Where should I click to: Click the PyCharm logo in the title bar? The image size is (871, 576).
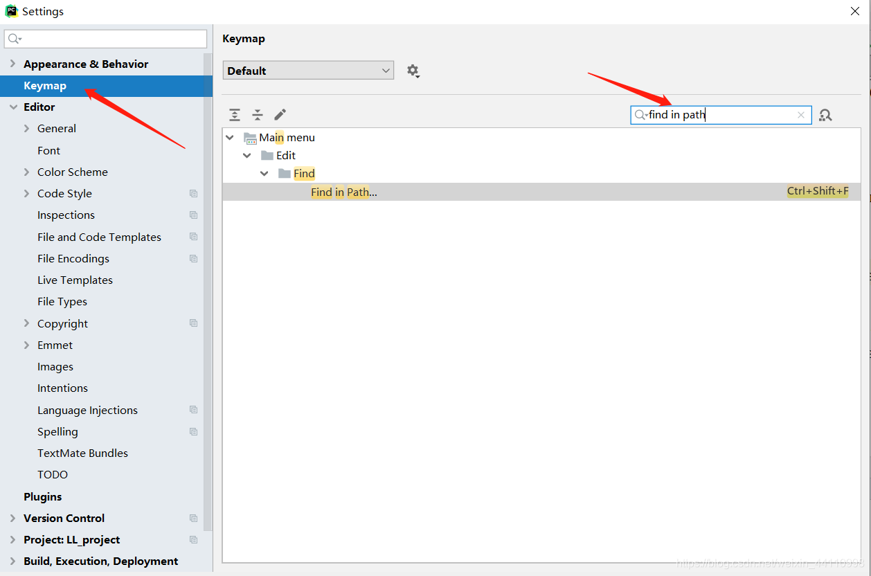(10, 10)
